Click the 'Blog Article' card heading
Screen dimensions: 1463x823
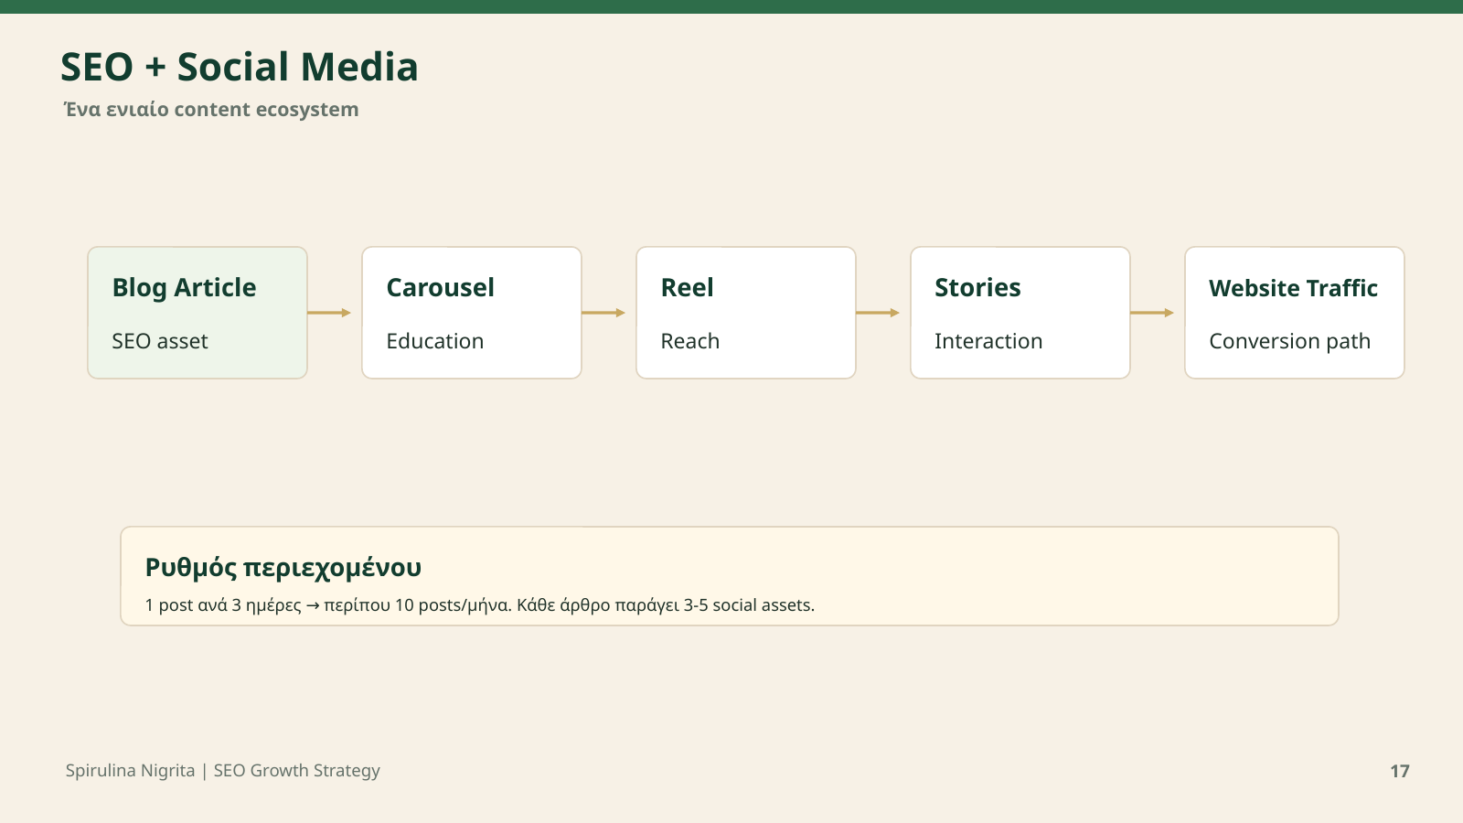[184, 287]
